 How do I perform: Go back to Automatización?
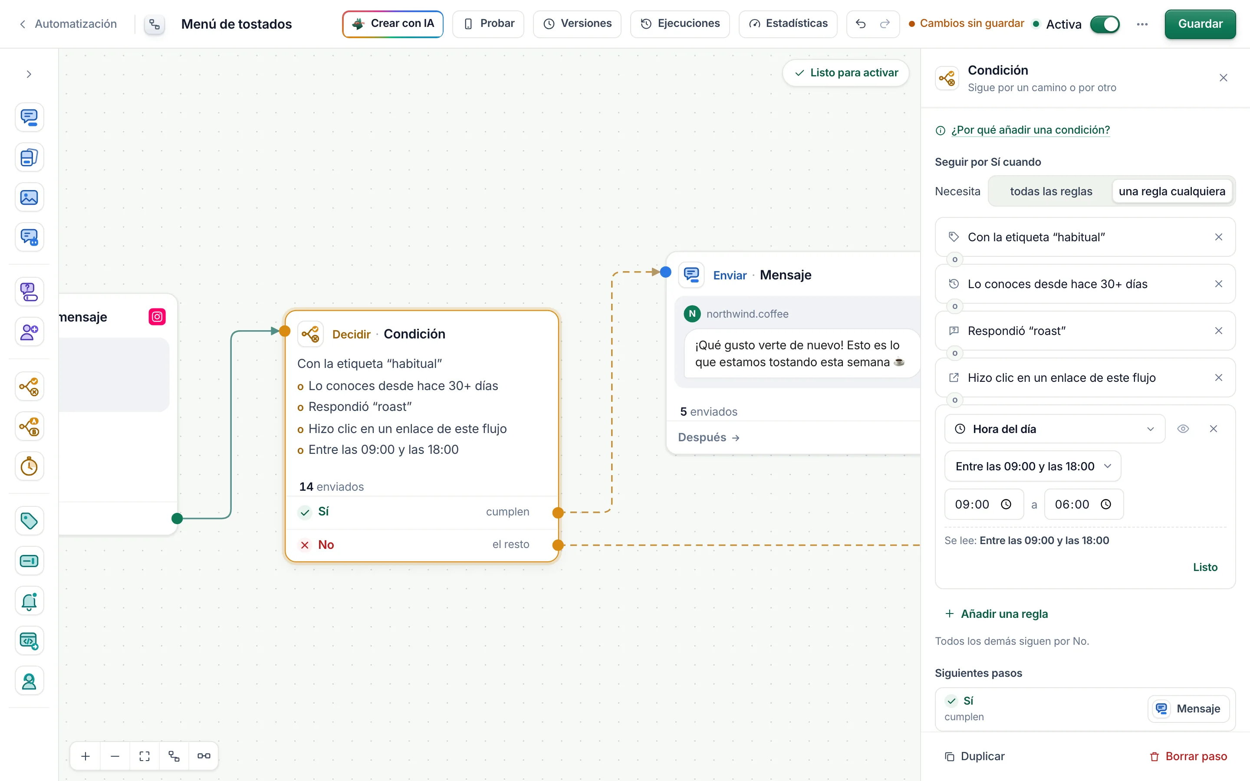coord(68,24)
